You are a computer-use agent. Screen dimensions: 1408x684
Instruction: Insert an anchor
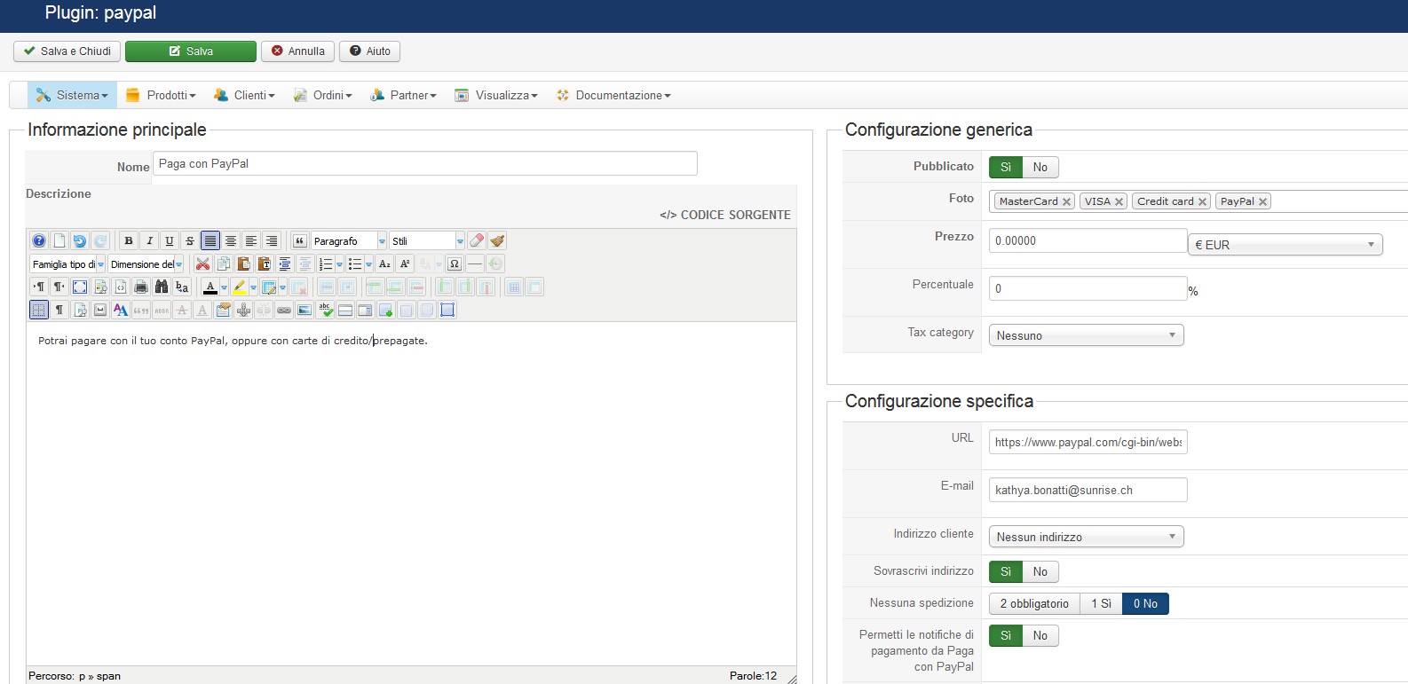pos(243,310)
